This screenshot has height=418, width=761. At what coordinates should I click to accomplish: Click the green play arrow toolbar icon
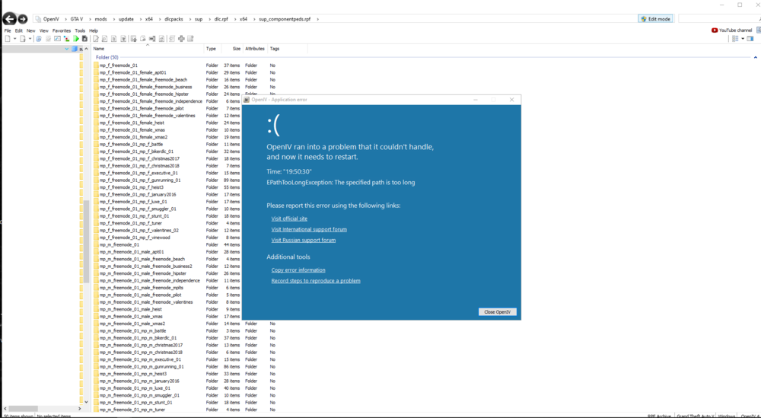pyautogui.click(x=75, y=39)
